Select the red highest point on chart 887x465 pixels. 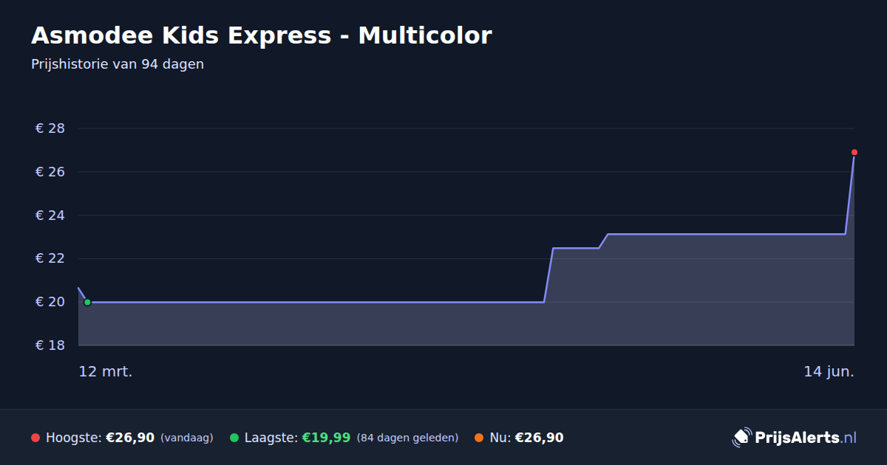point(854,152)
